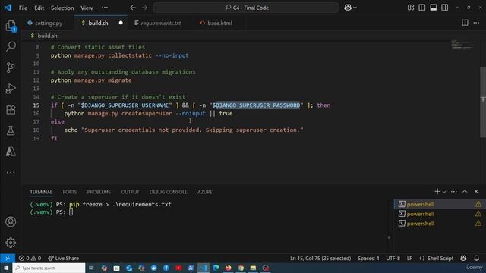The image size is (486, 273).
Task: Click the cursor position Ln 15, Col 75
Action: click(320, 258)
